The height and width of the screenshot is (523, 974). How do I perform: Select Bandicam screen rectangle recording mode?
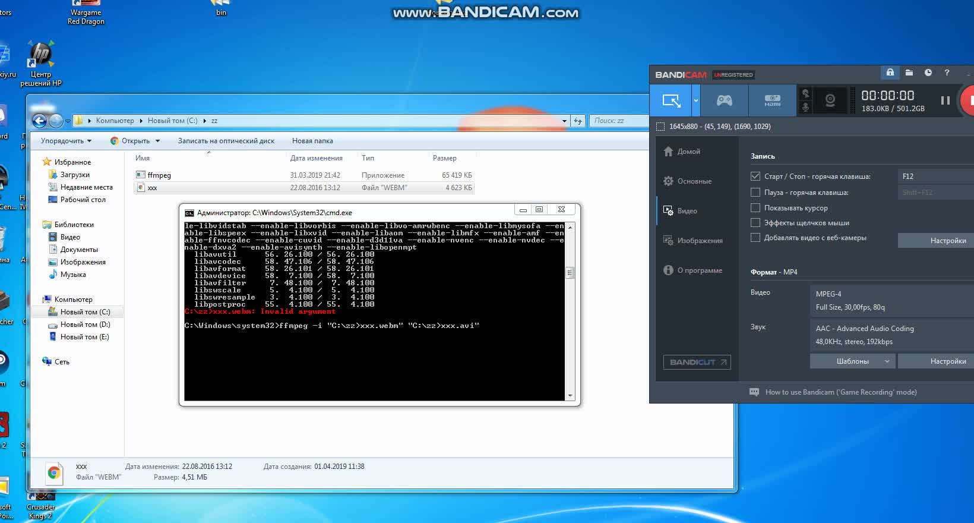[x=671, y=100]
